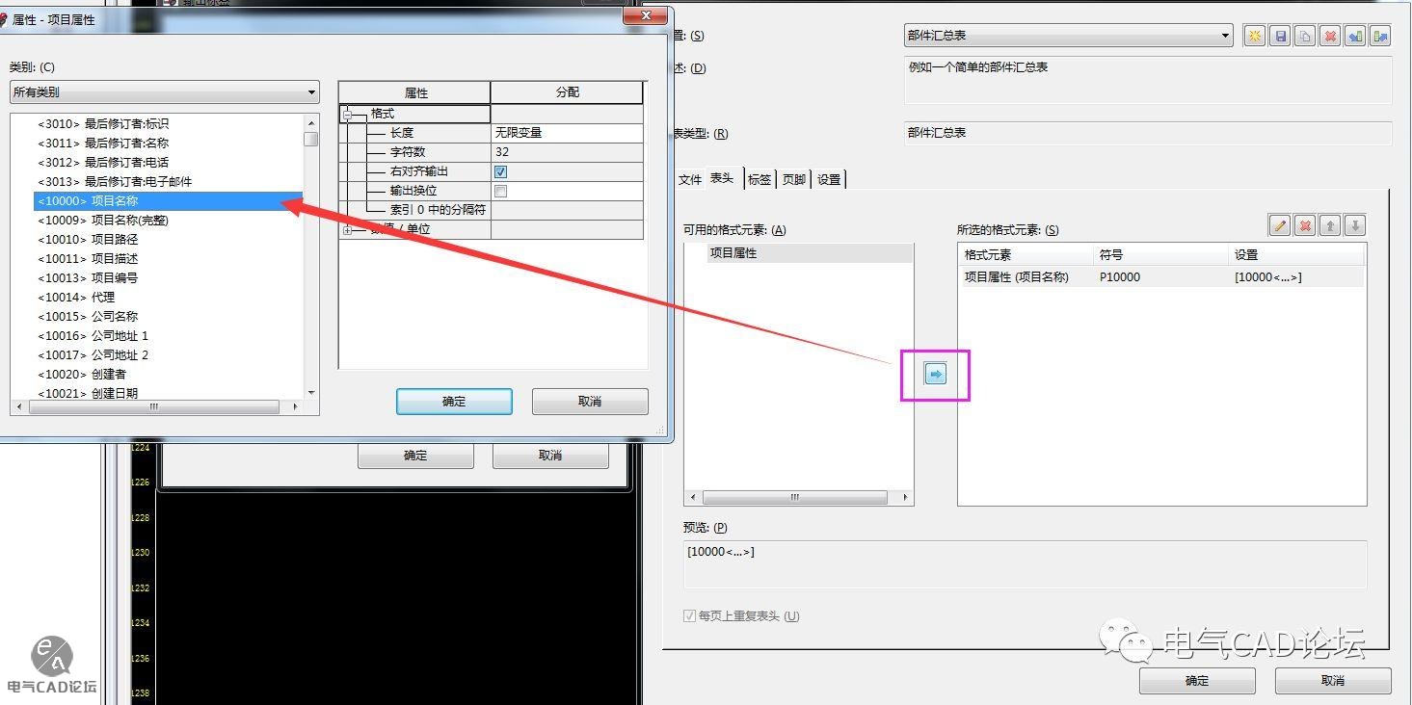This screenshot has width=1412, height=705.
Task: Click 确定 in the 属性 dialog
Action: tap(454, 402)
